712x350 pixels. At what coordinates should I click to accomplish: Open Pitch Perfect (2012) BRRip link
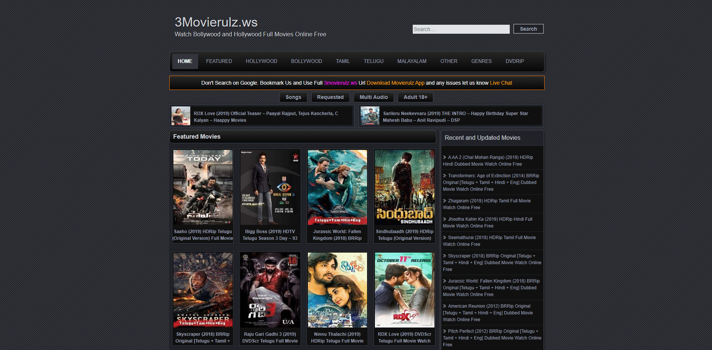492,338
